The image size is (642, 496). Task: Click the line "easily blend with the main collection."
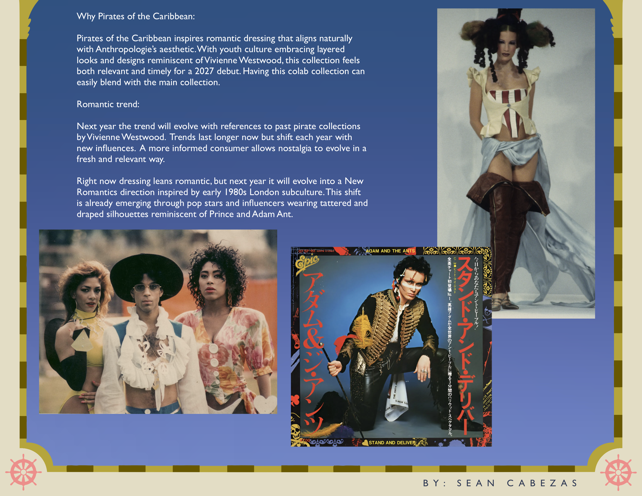[148, 82]
